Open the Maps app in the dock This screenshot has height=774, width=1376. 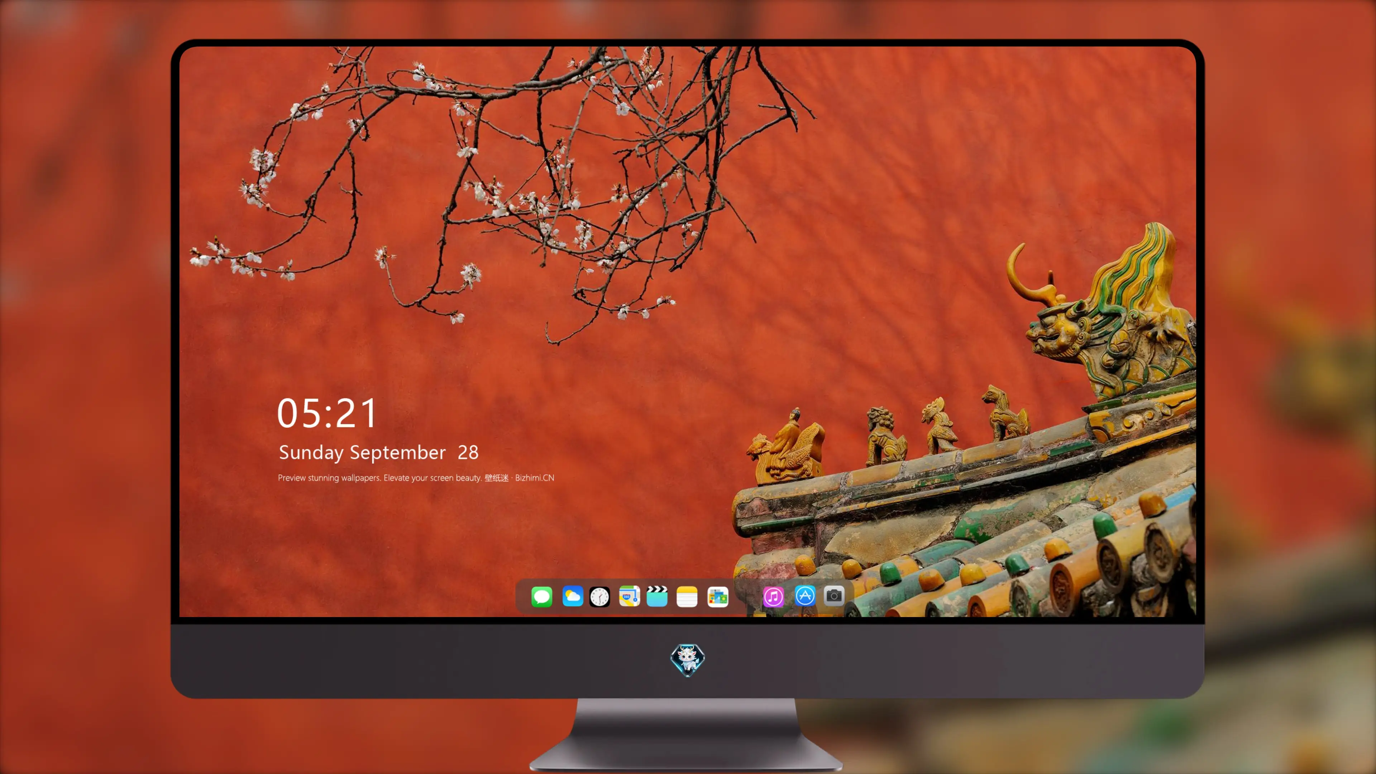tap(629, 596)
